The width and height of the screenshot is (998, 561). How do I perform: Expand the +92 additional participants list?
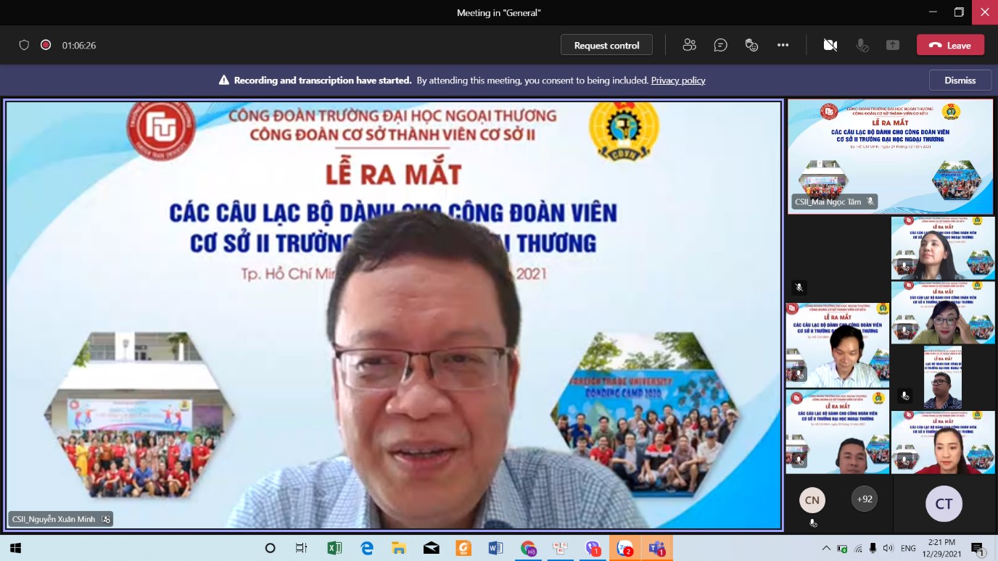(x=864, y=499)
